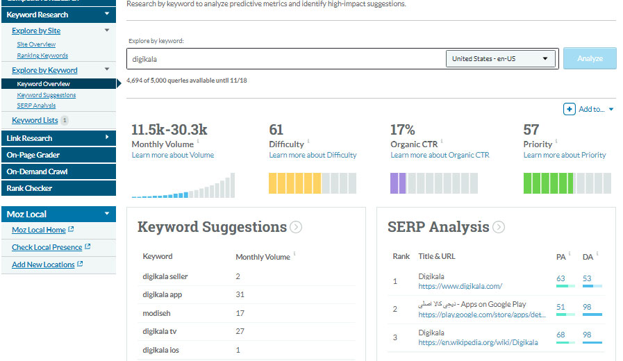Click info icon next to Organic CTR
Viewport: 623px width, 361px height.
[x=442, y=142]
